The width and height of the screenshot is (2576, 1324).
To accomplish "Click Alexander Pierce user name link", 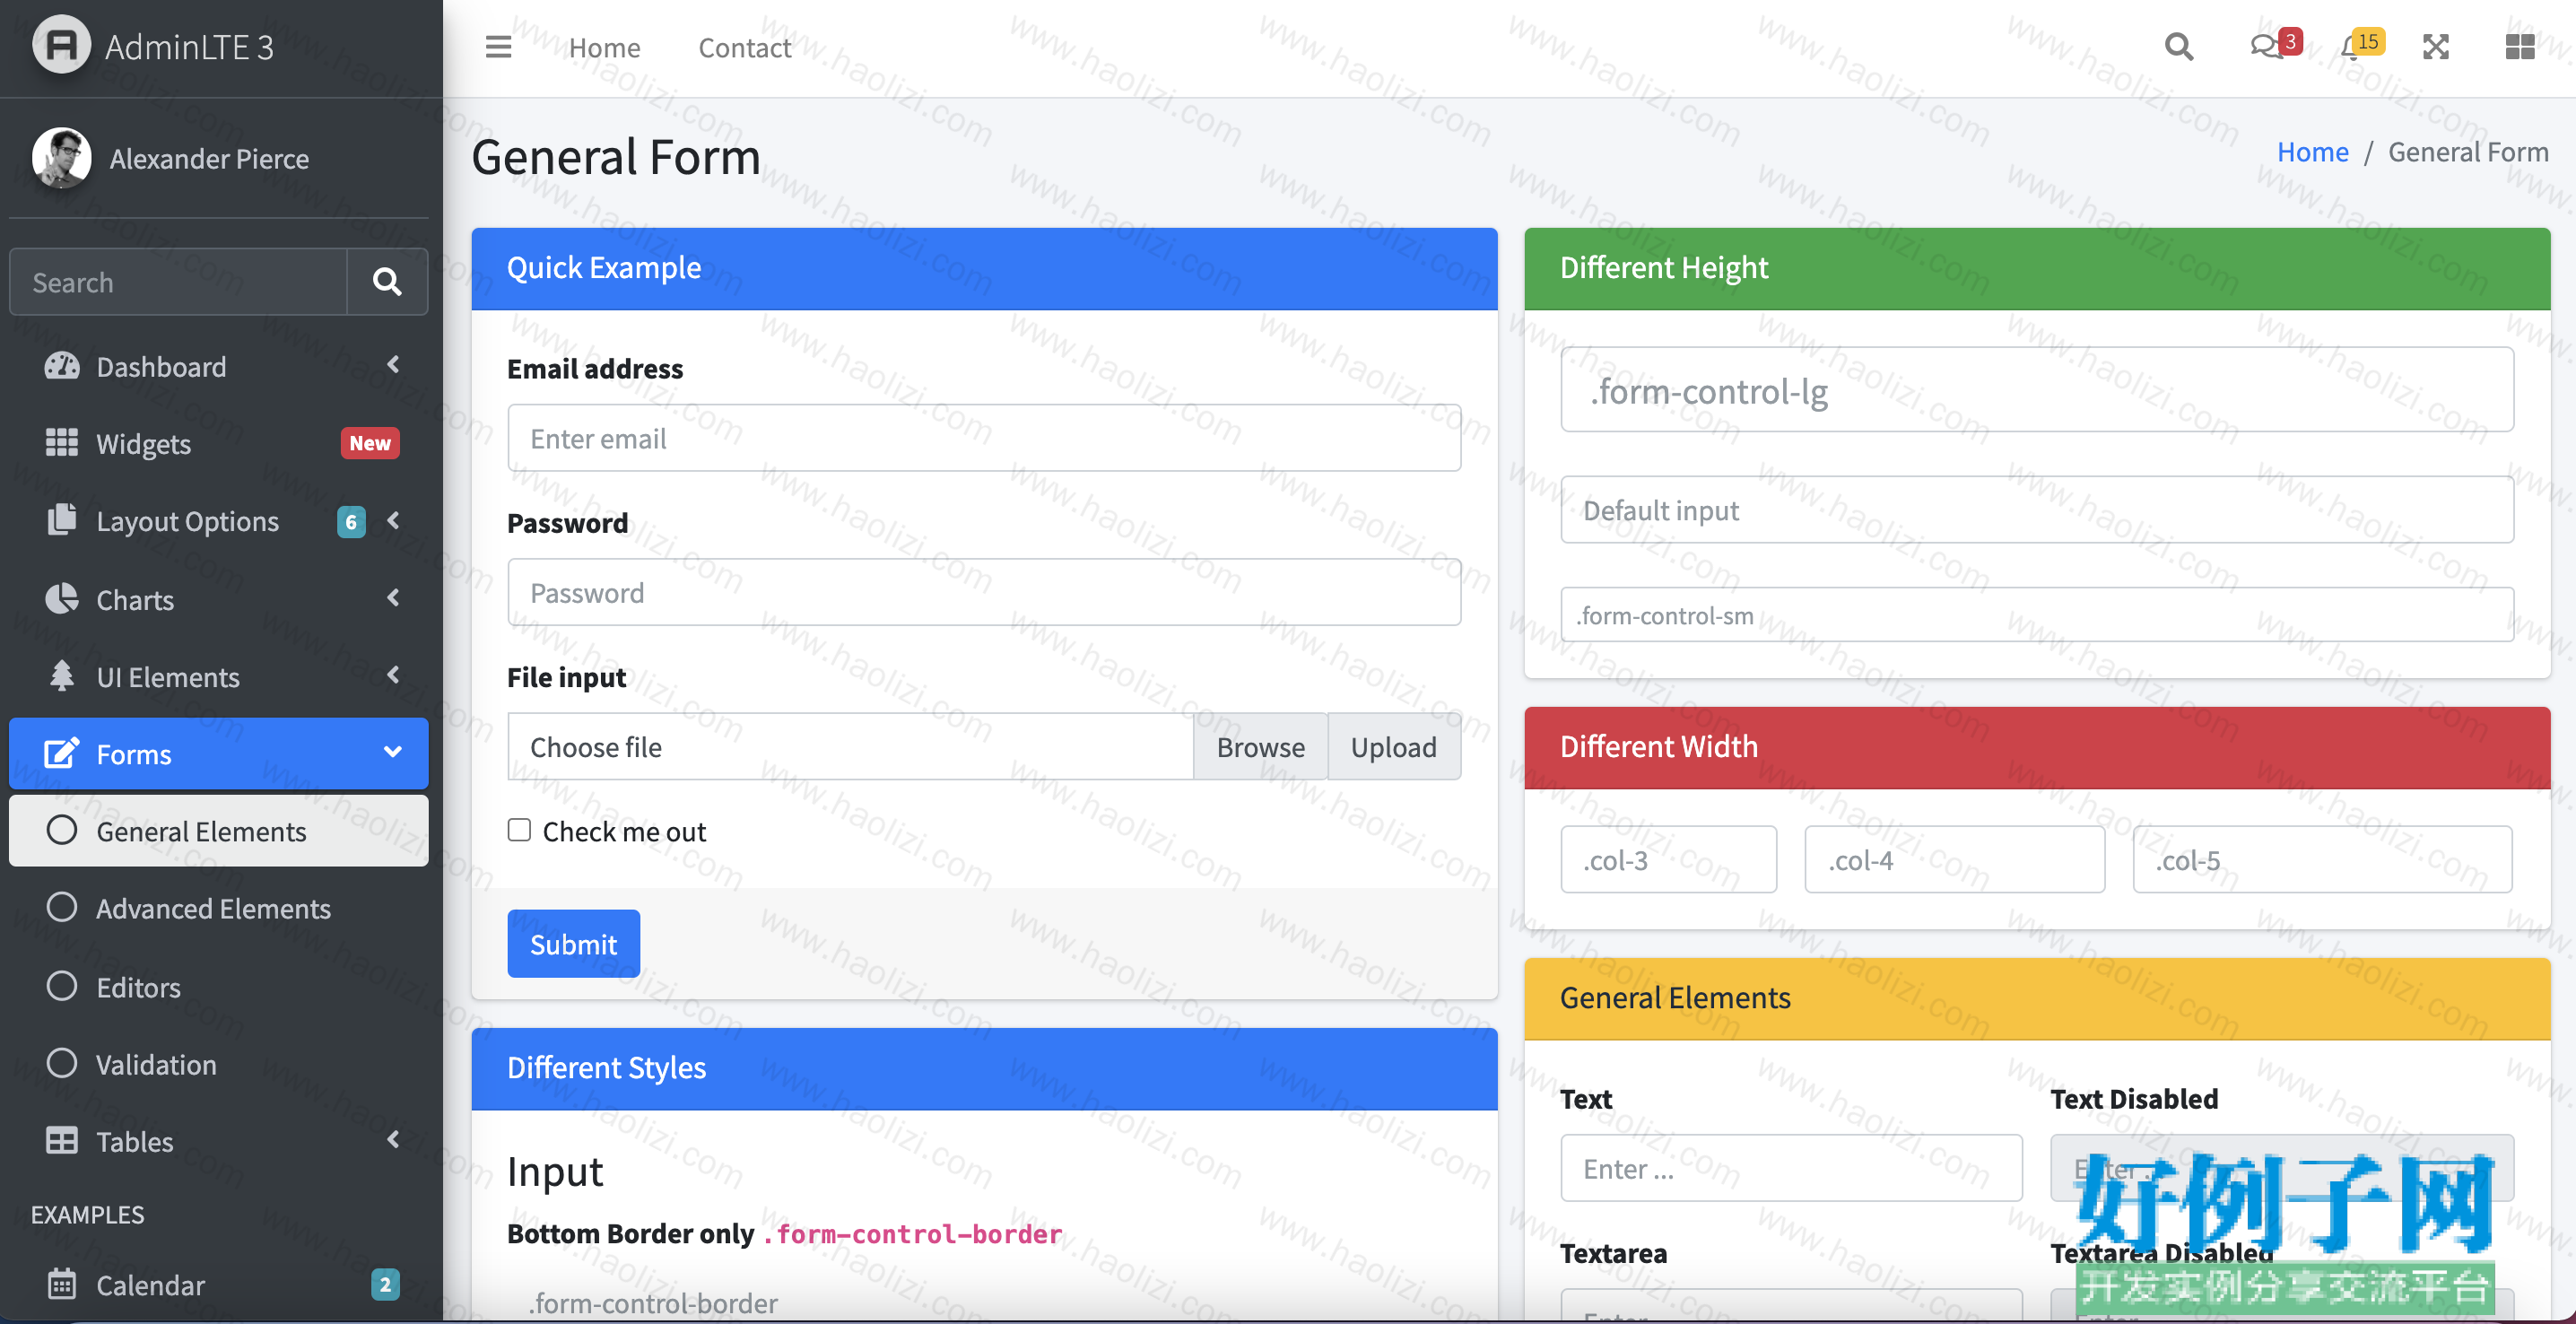I will pyautogui.click(x=209, y=158).
